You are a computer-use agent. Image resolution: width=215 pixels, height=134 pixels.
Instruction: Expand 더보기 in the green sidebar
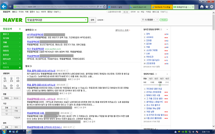[11, 68]
